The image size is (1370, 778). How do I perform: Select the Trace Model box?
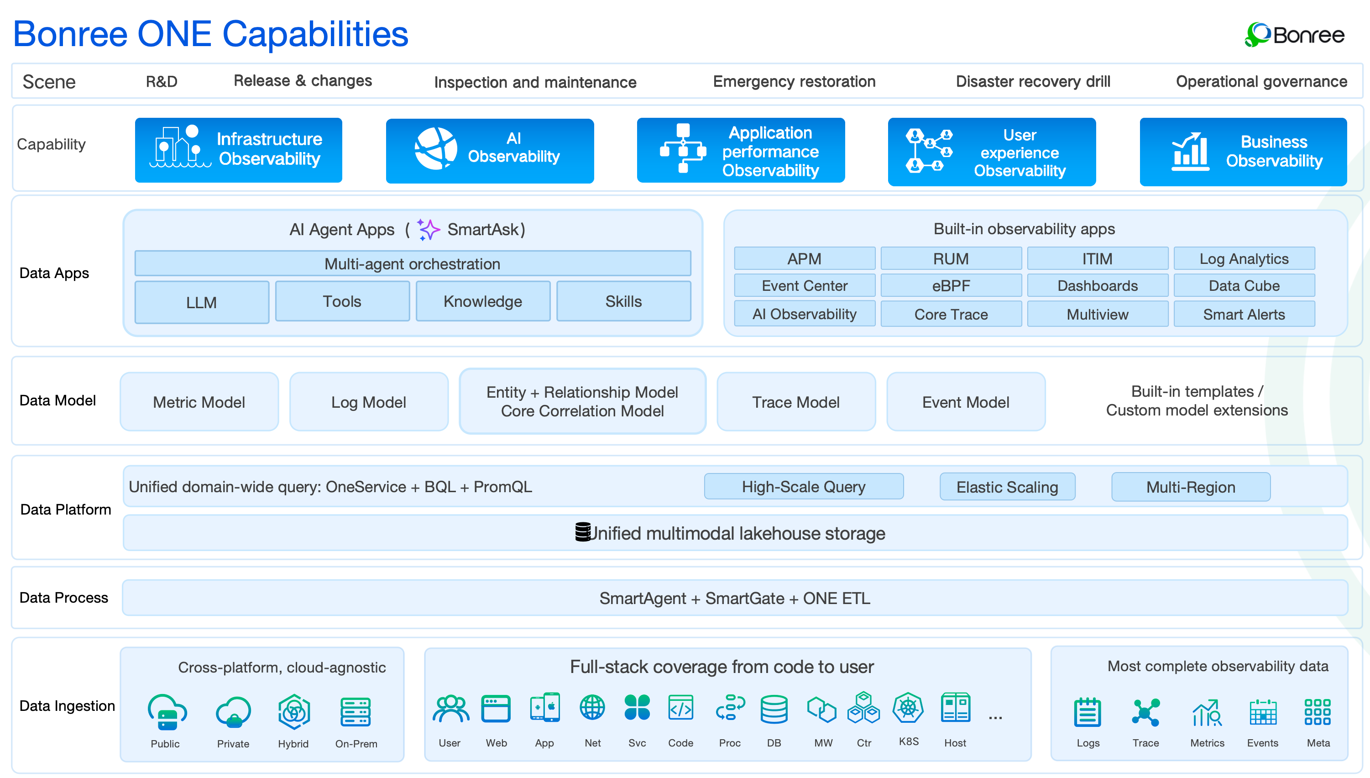[x=796, y=402]
